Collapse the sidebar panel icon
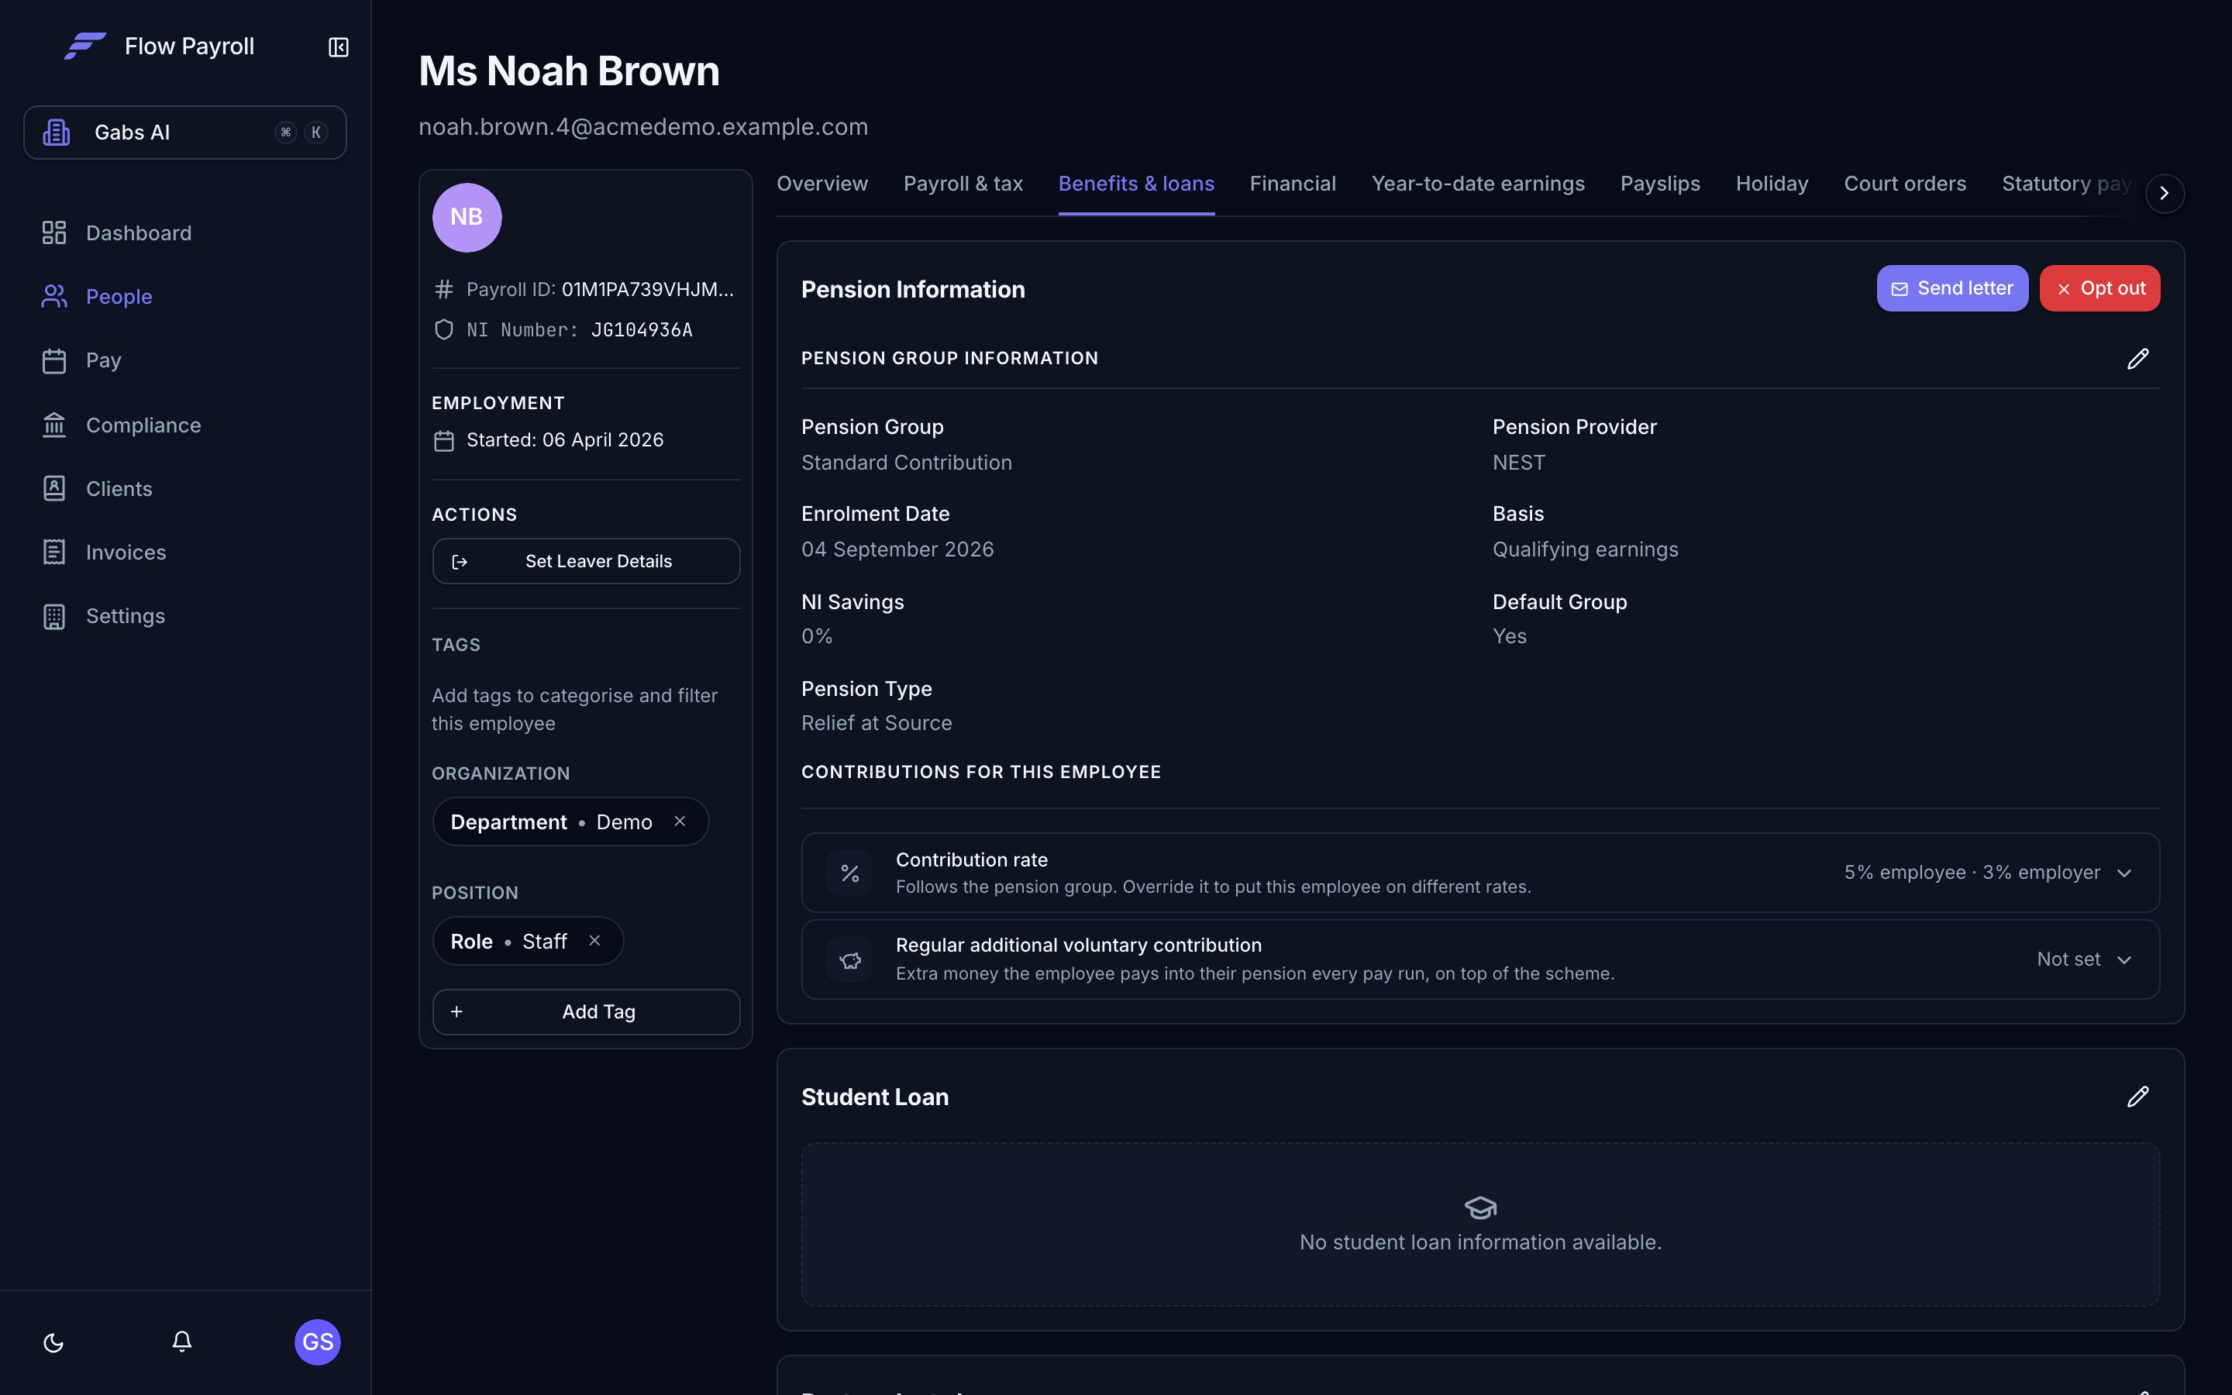Image resolution: width=2232 pixels, height=1395 pixels. [339, 47]
